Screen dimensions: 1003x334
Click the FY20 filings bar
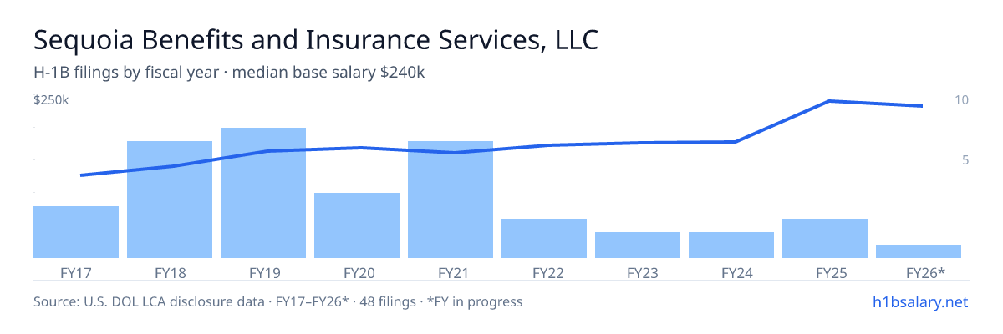click(x=357, y=225)
